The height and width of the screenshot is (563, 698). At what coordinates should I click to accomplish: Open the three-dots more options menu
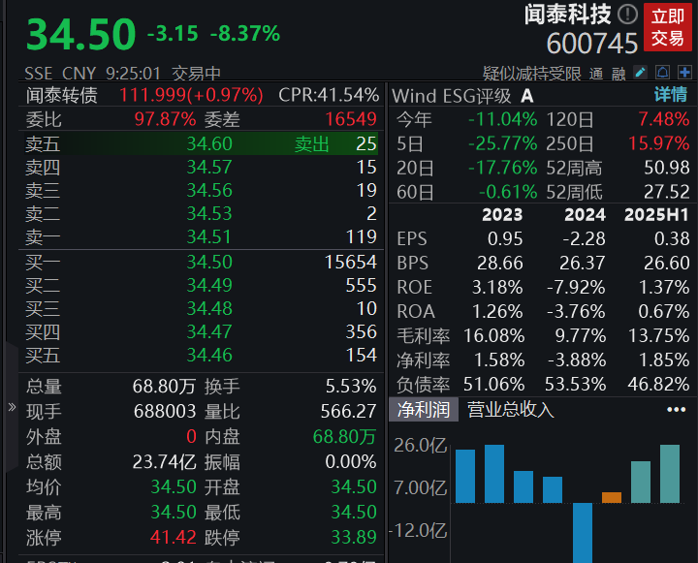coord(676,409)
